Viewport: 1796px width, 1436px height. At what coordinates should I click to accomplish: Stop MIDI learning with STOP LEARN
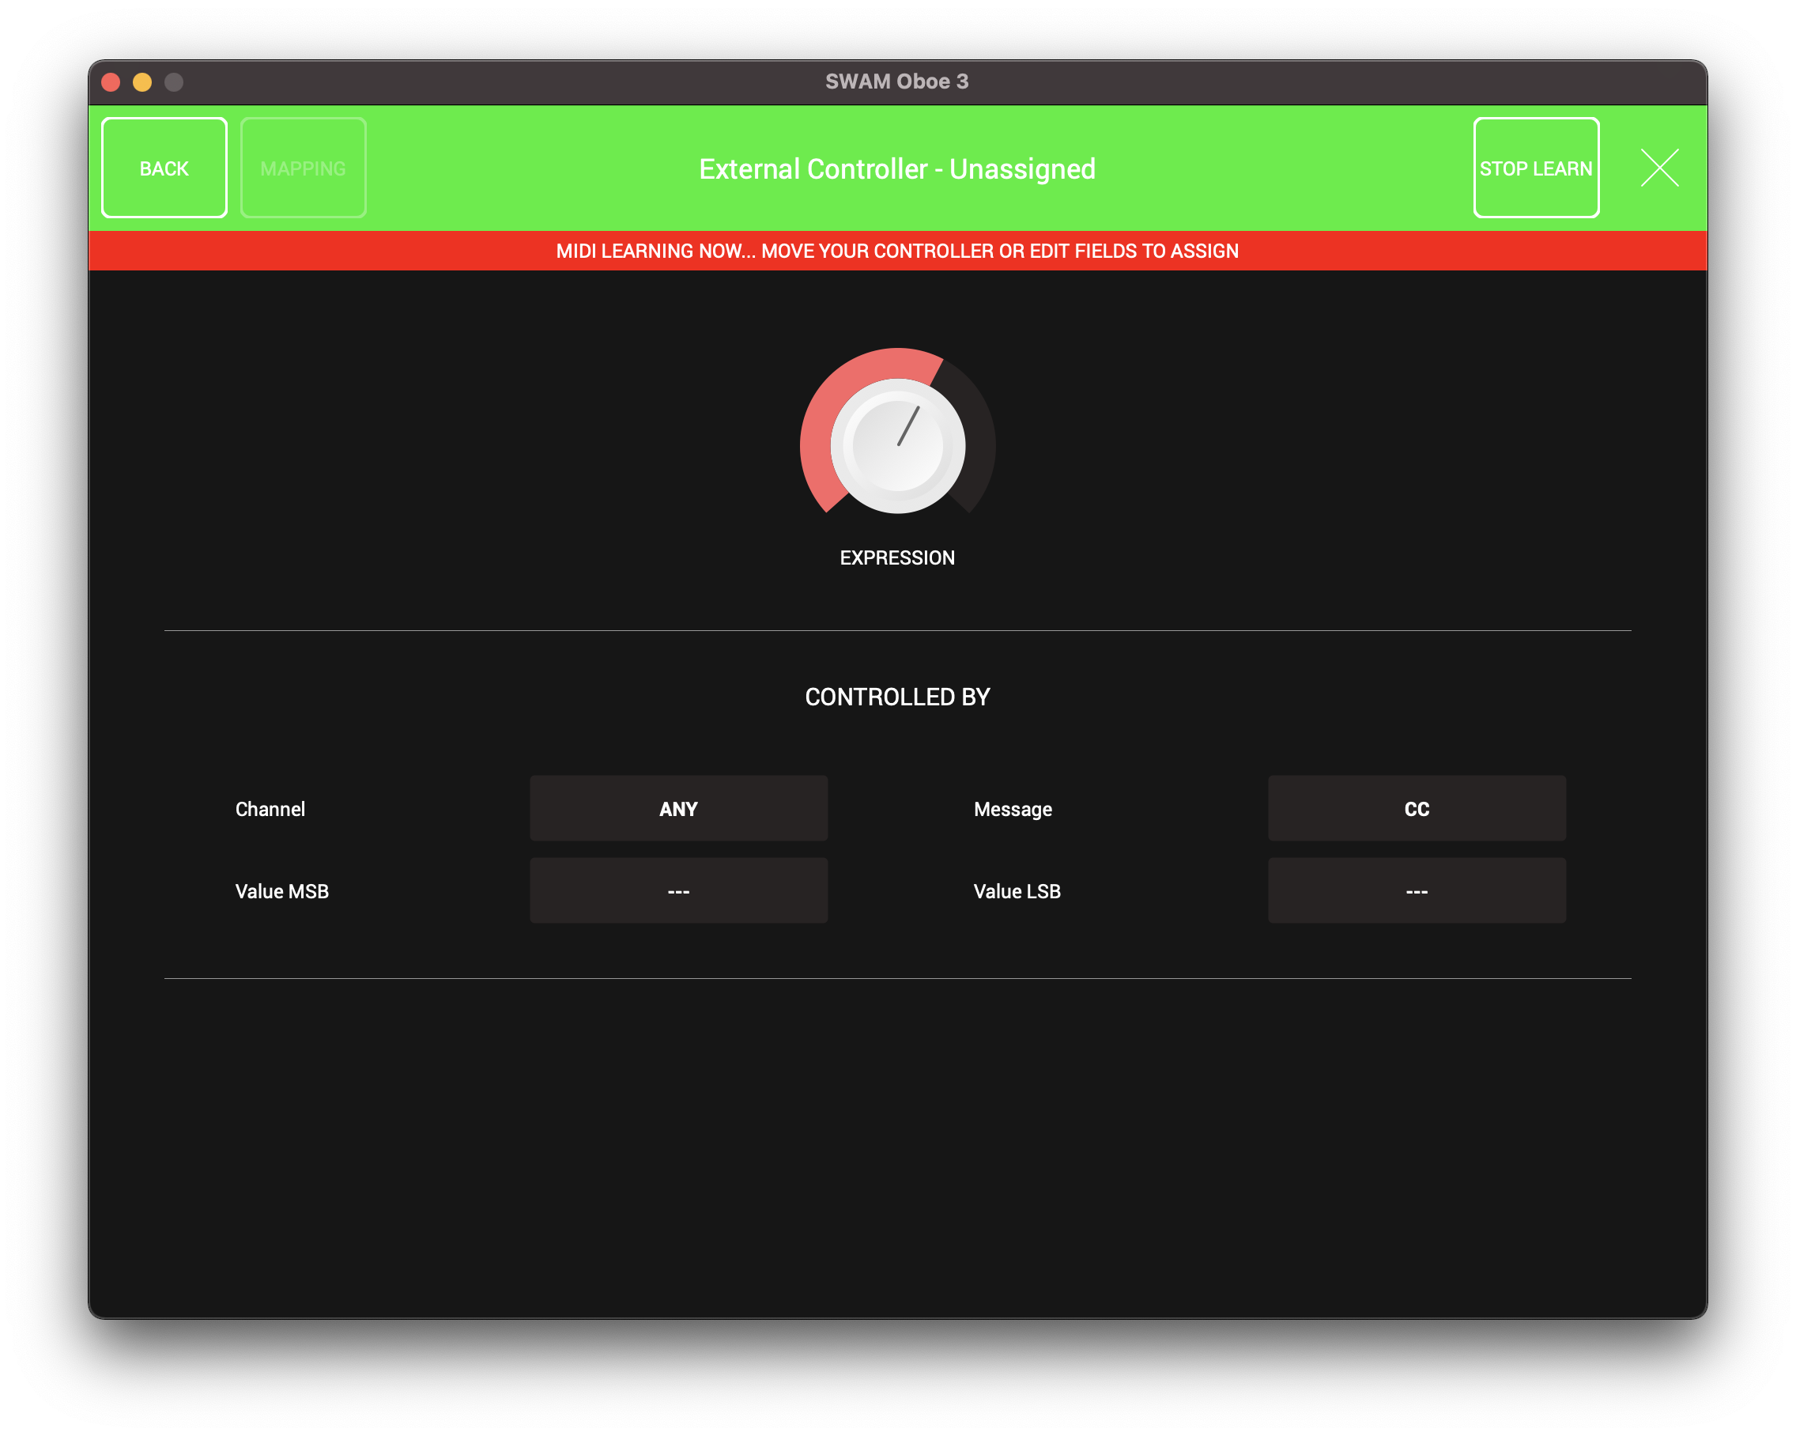[1535, 168]
